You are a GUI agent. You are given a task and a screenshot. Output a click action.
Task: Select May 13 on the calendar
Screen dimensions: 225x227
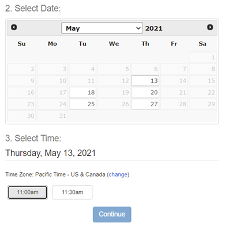coord(145,81)
